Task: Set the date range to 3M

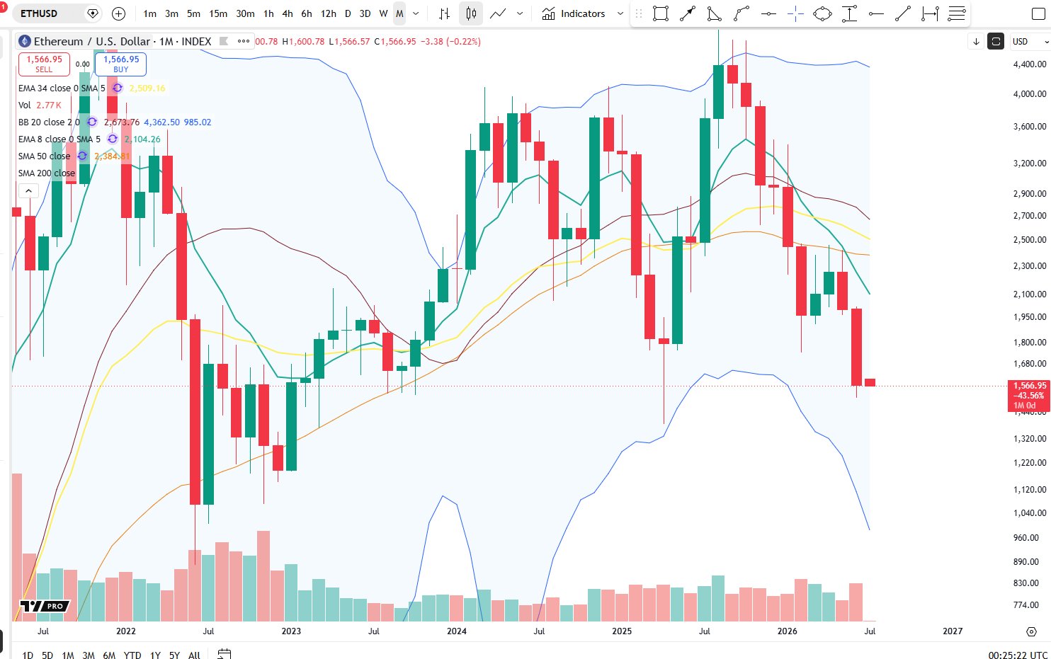Action: click(x=89, y=655)
